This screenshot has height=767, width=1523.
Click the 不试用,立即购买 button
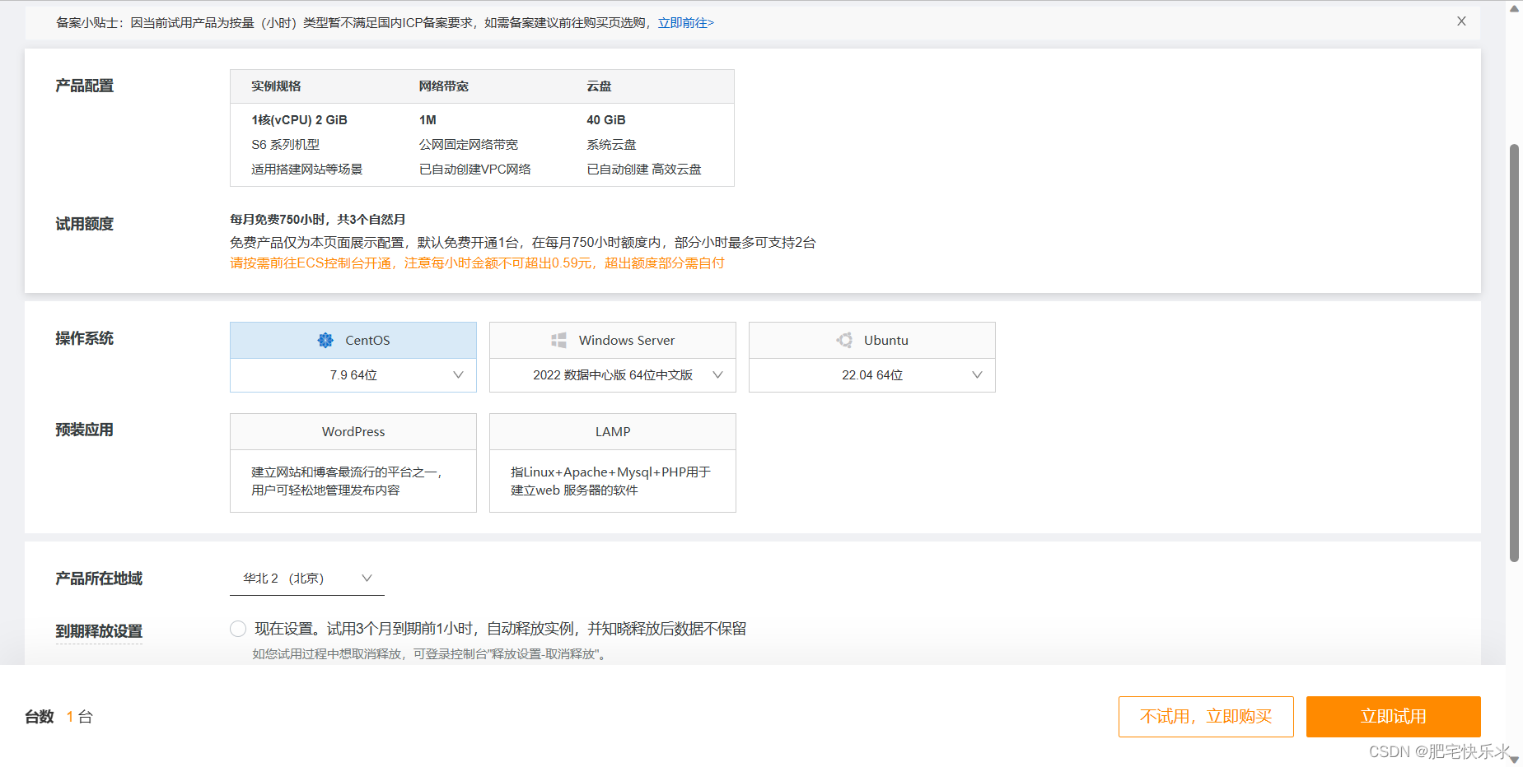[1206, 717]
